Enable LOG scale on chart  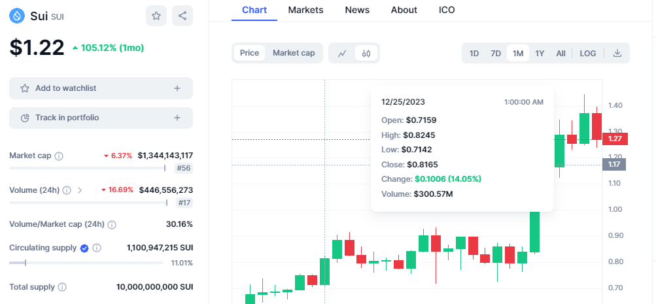588,53
